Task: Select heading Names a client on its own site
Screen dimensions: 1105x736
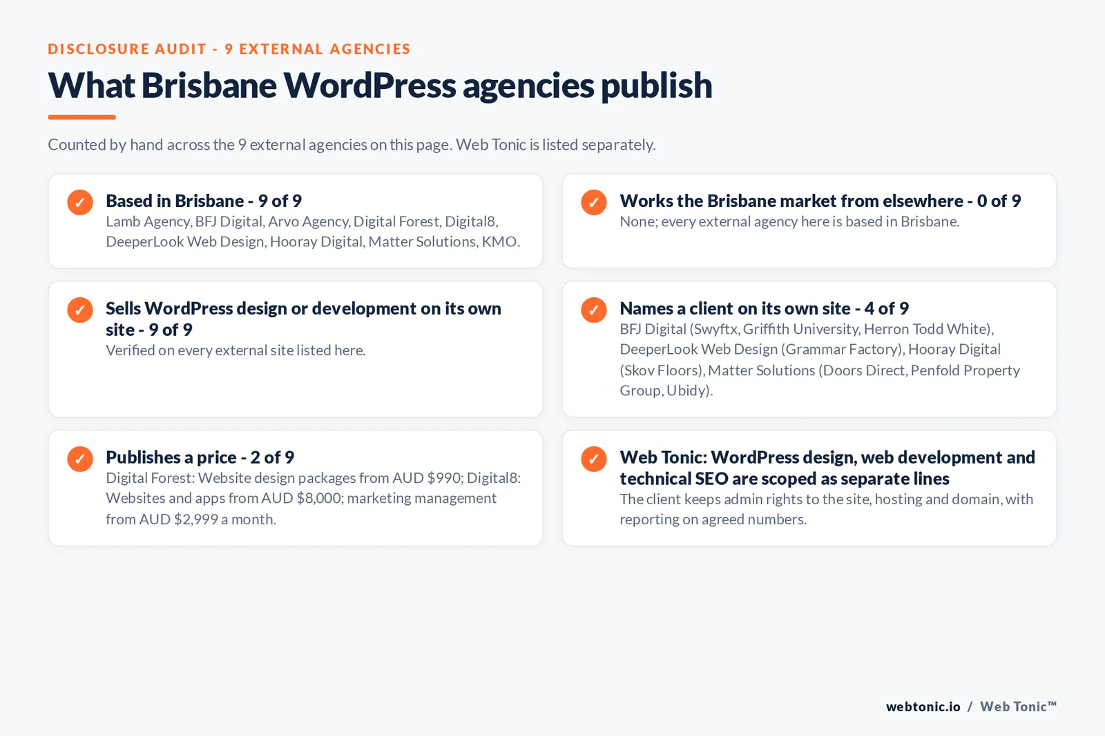Action: (764, 308)
